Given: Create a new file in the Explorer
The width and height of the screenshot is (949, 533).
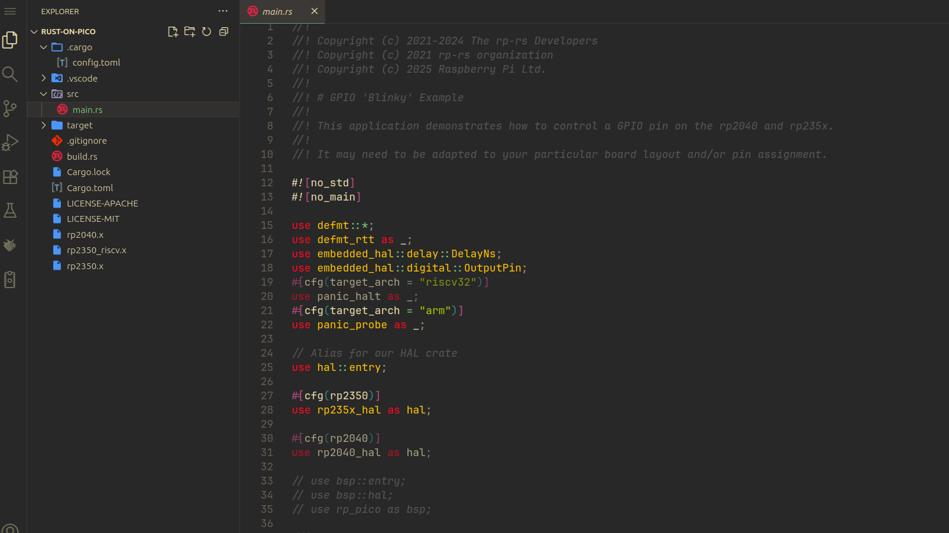Looking at the screenshot, I should tap(173, 31).
